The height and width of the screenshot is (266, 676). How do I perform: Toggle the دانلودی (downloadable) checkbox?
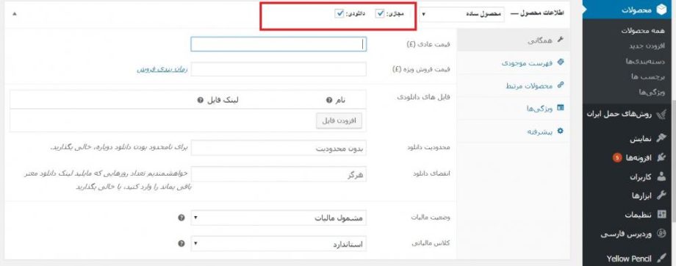pos(339,14)
